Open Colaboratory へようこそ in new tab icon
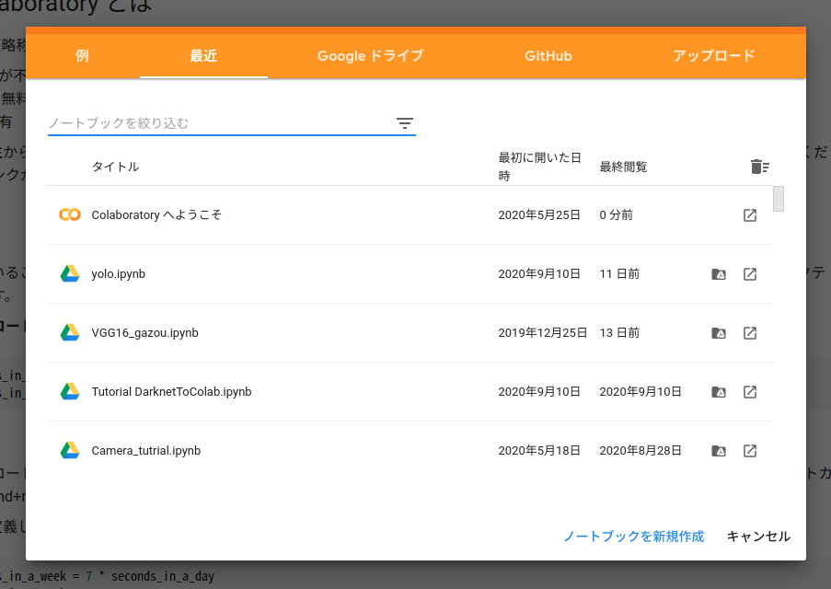 pyautogui.click(x=749, y=215)
